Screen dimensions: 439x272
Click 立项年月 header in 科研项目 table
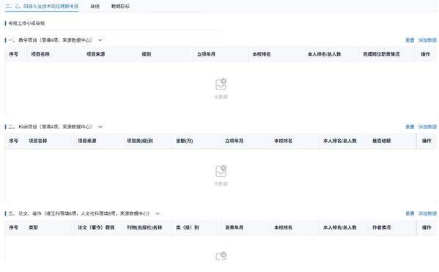click(234, 141)
